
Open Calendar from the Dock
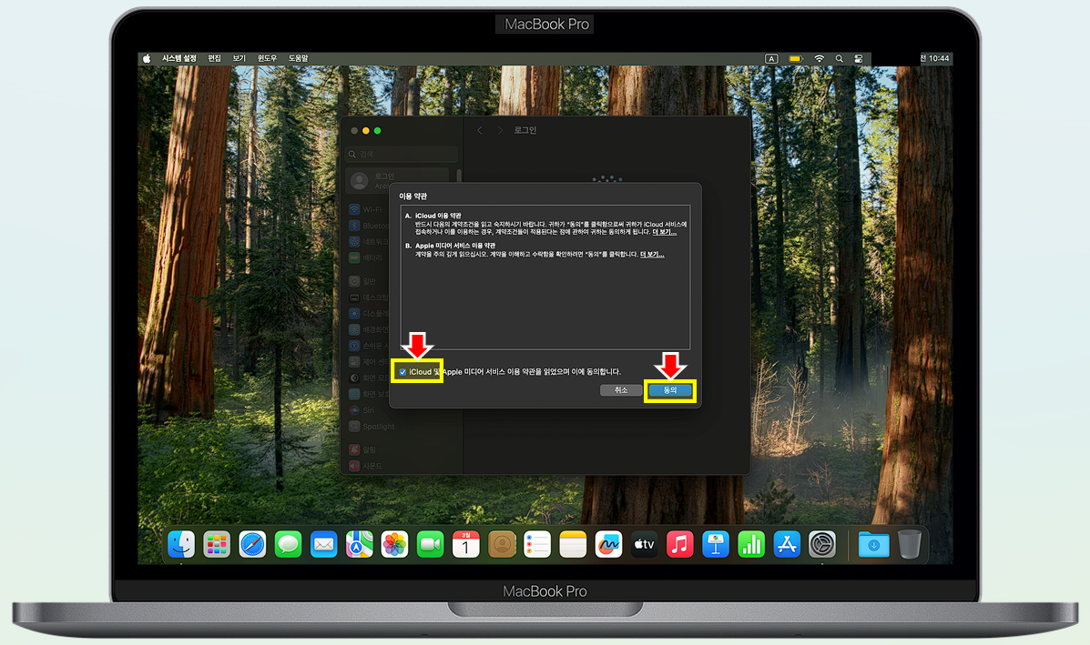[465, 544]
